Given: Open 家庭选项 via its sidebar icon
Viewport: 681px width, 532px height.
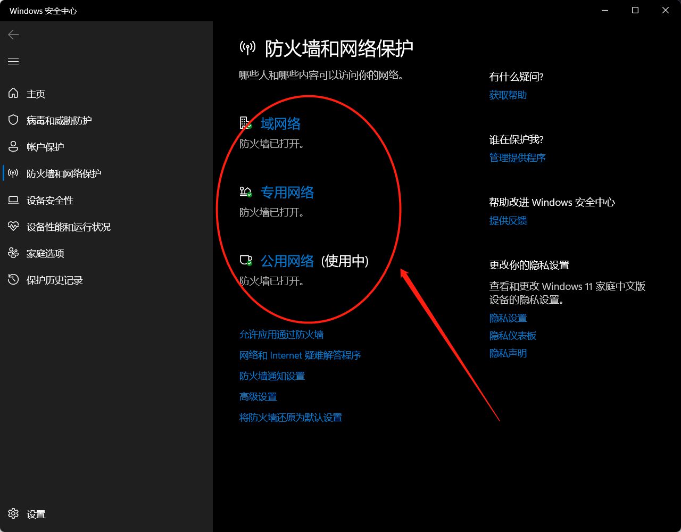Looking at the screenshot, I should coord(13,253).
